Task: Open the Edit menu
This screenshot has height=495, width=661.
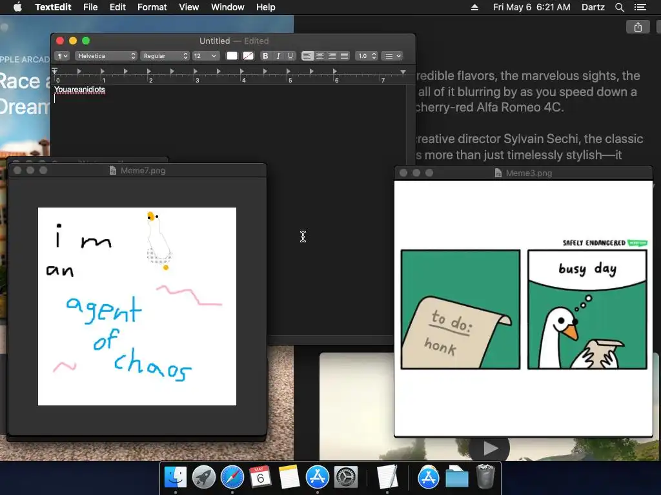Action: pyautogui.click(x=117, y=7)
